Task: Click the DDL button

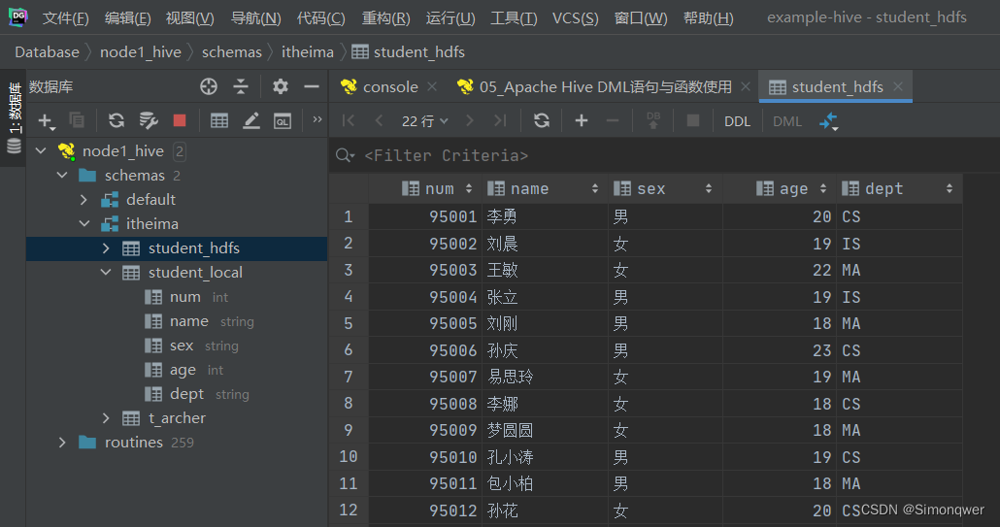Action: tap(737, 121)
